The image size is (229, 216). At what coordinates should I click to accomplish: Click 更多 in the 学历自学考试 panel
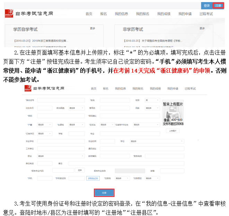(93, 28)
